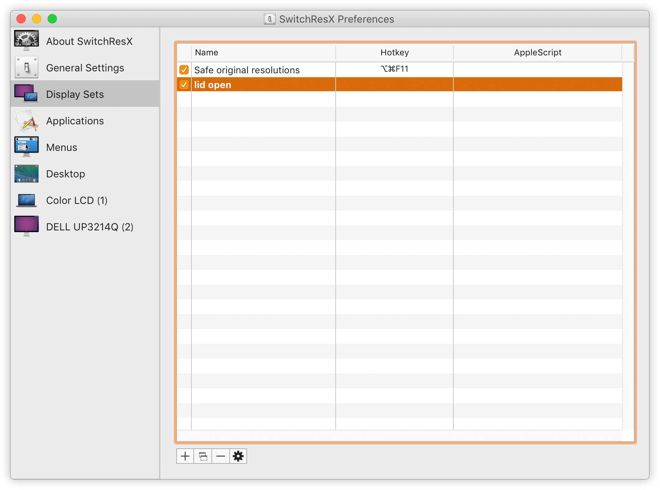
Task: Click the AppleScript cell for lid open
Action: pos(538,85)
